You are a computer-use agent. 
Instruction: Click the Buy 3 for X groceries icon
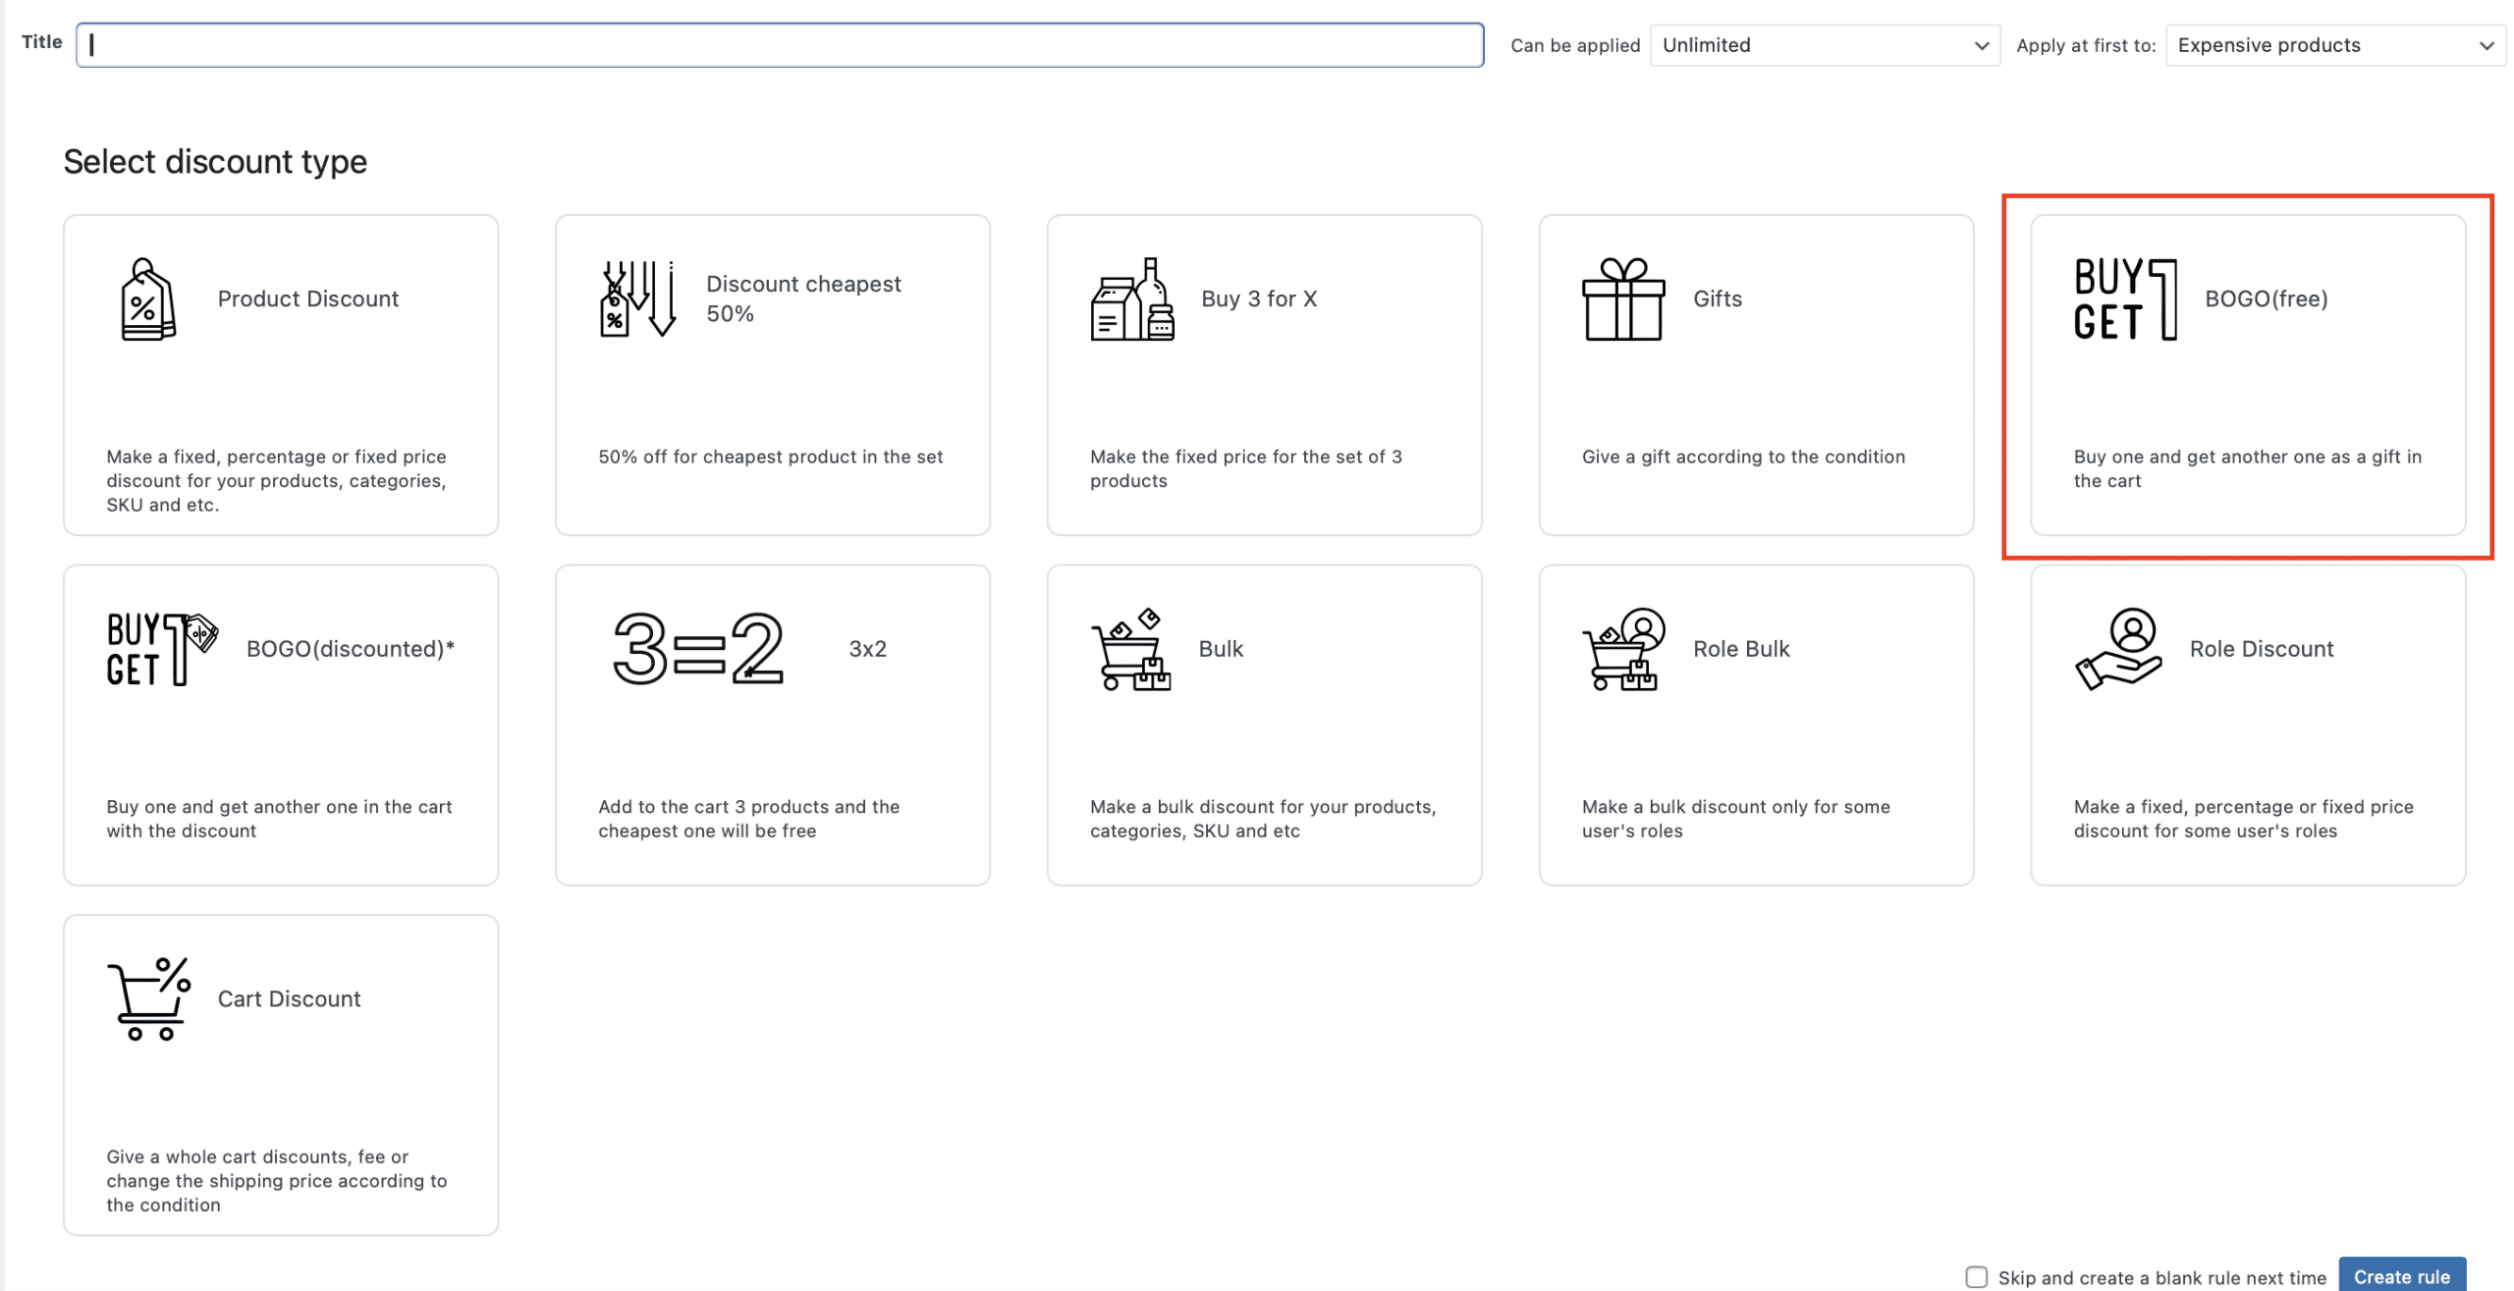coord(1131,299)
